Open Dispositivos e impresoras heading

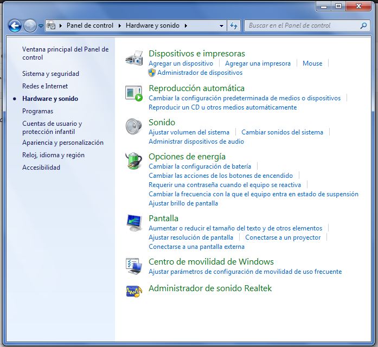(x=197, y=54)
